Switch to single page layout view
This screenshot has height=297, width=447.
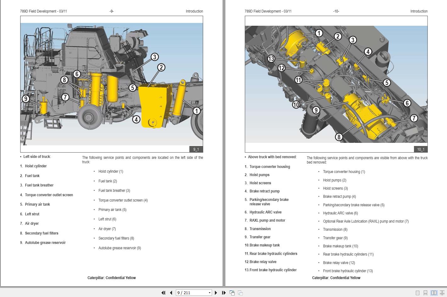(x=417, y=293)
